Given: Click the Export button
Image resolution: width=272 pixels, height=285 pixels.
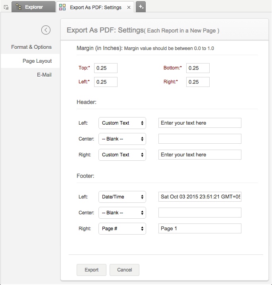Looking at the screenshot, I should pyautogui.click(x=91, y=270).
